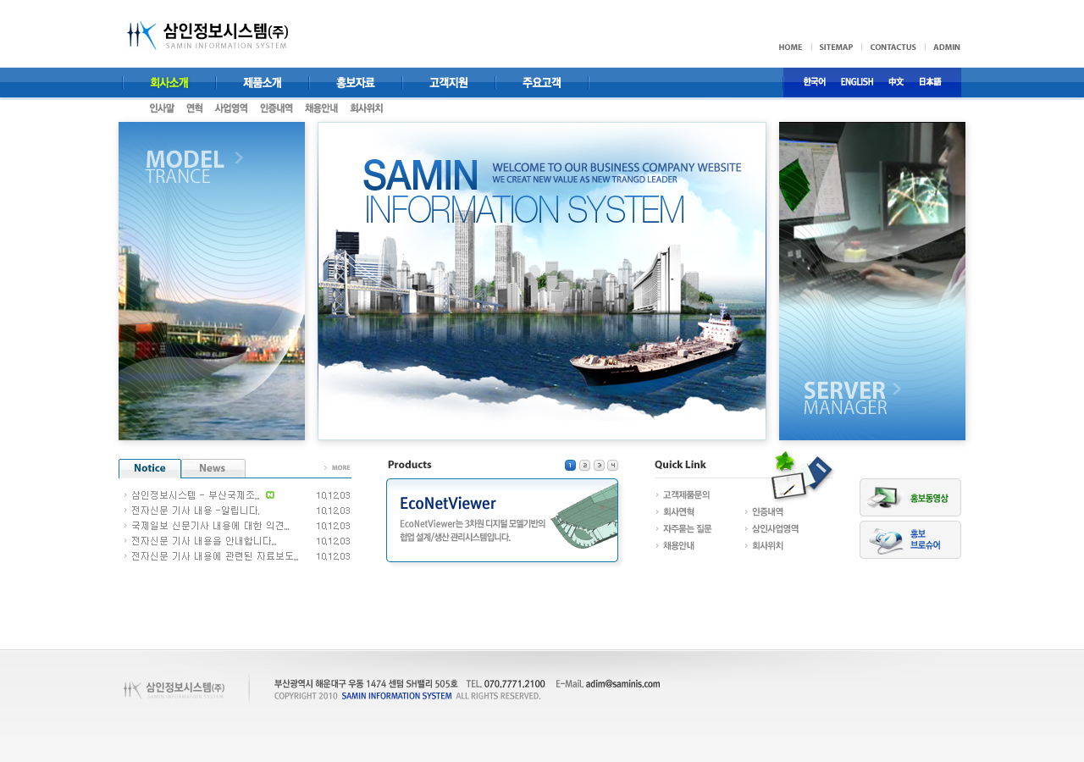The width and height of the screenshot is (1084, 762).
Task: Open the CONTACTUS link
Action: pos(893,47)
